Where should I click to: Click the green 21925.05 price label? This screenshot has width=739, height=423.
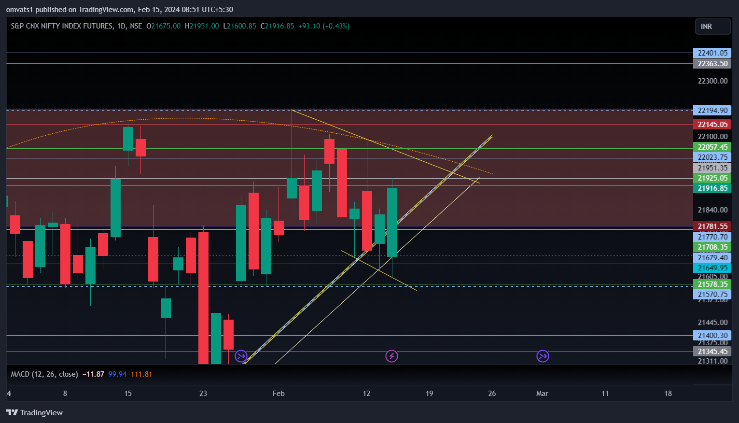(x=712, y=178)
